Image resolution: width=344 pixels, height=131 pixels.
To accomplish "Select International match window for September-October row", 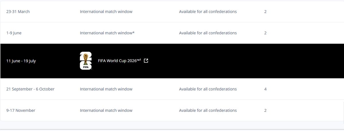I will pos(106,89).
